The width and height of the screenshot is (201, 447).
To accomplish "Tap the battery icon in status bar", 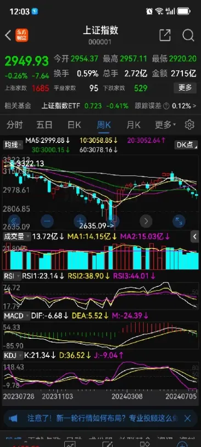I will tap(183, 12).
